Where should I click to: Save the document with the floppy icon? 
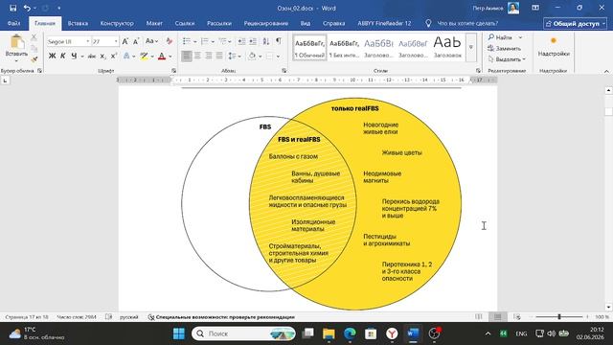(x=12, y=8)
